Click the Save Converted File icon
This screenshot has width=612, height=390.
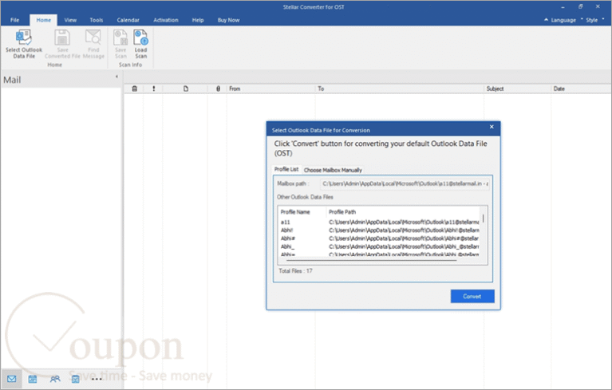[x=62, y=37]
